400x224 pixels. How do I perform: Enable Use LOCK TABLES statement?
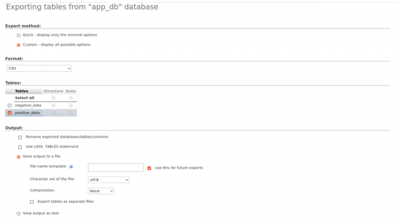[20, 147]
